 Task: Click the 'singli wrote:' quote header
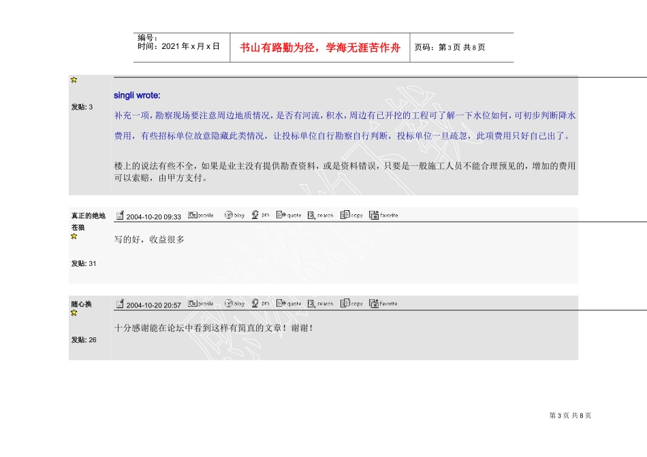(137, 95)
